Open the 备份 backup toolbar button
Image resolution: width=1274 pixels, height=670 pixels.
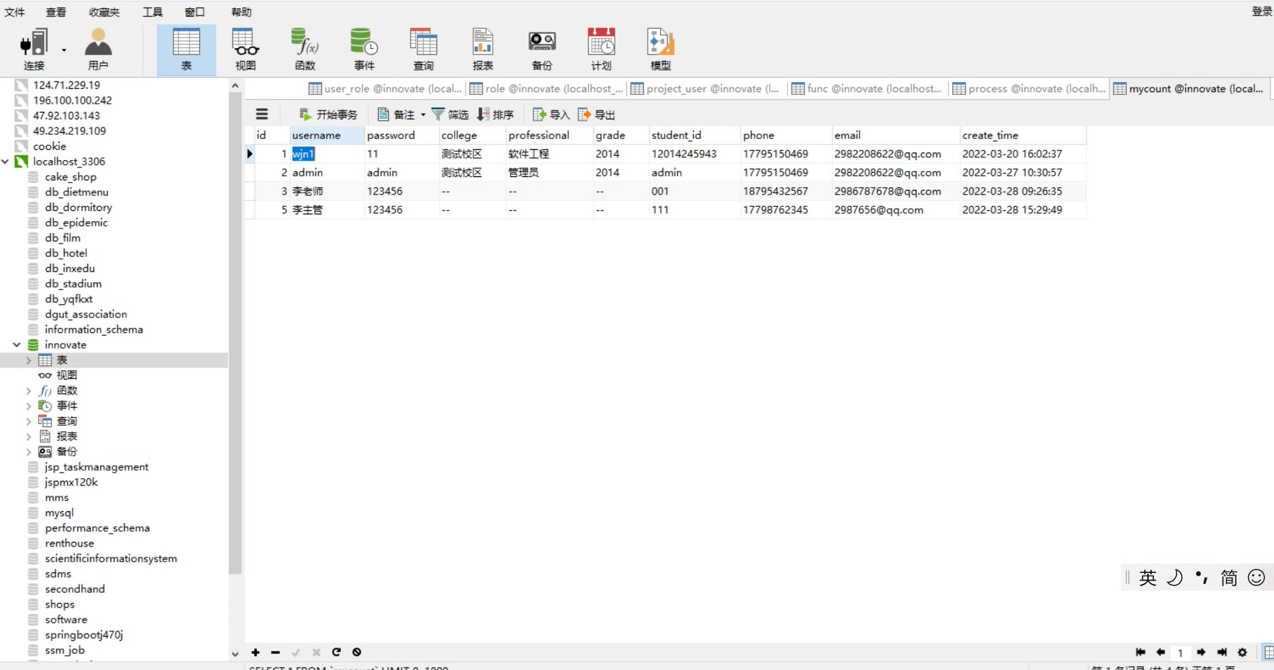542,50
